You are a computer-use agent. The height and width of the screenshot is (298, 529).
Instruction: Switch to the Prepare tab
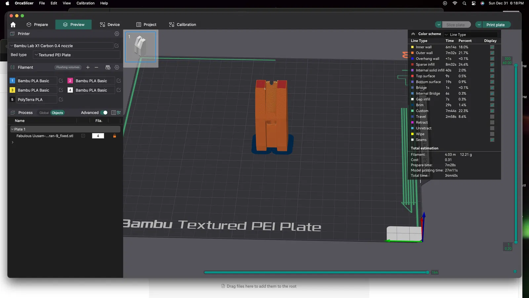pos(37,25)
